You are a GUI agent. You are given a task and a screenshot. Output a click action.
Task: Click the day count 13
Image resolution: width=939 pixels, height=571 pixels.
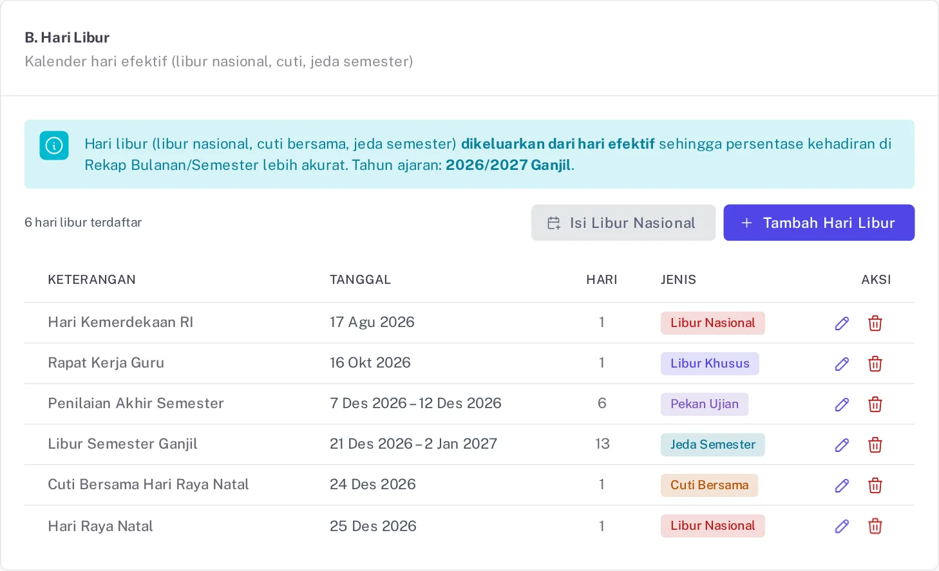(x=602, y=444)
